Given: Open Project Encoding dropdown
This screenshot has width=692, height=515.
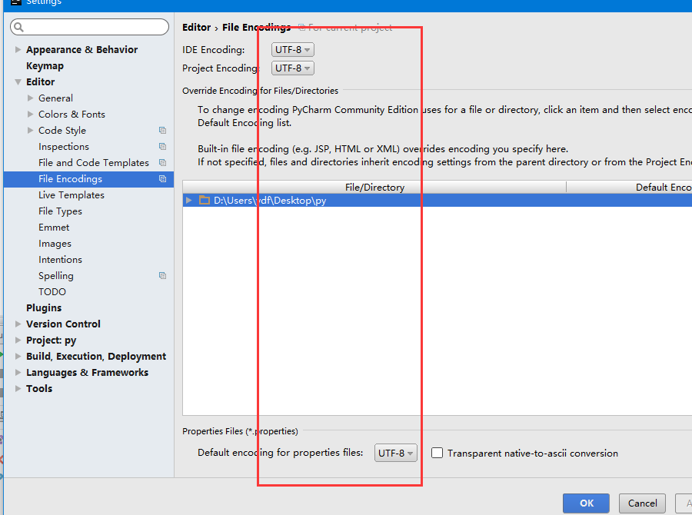Looking at the screenshot, I should [x=293, y=68].
